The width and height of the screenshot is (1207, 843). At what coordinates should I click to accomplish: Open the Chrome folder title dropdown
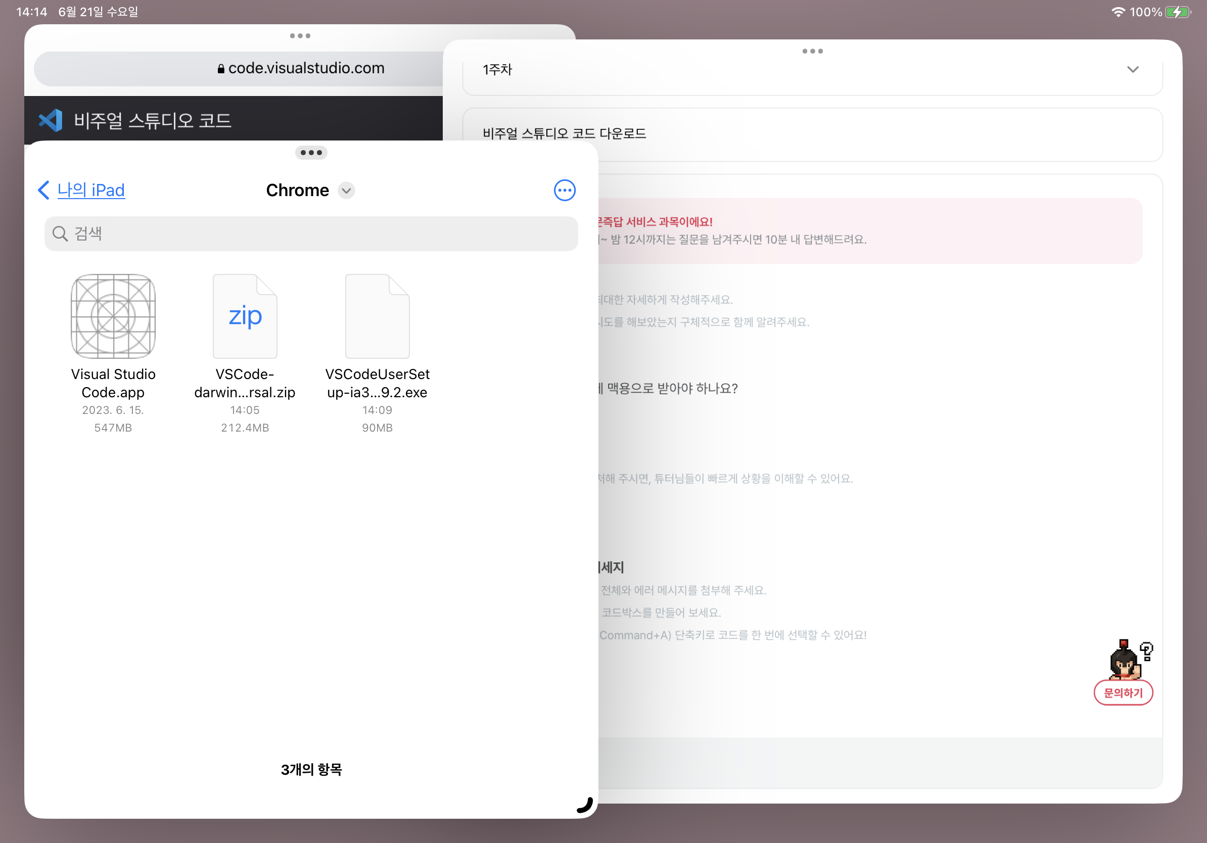click(346, 190)
